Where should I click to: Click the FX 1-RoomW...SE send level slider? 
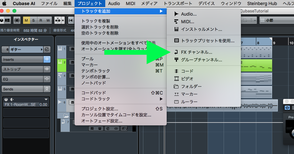pos(26,105)
